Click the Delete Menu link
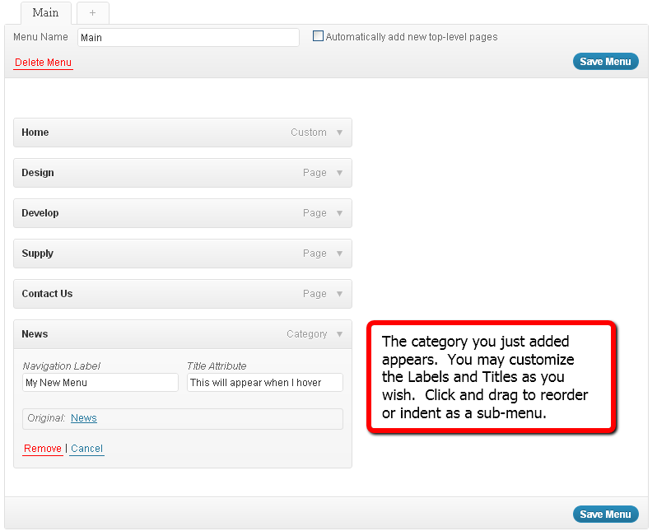This screenshot has width=657, height=531. (x=43, y=63)
